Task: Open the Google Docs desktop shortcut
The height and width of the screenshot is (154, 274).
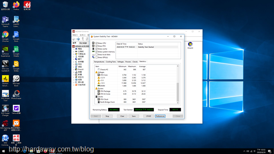Action: click(16, 36)
